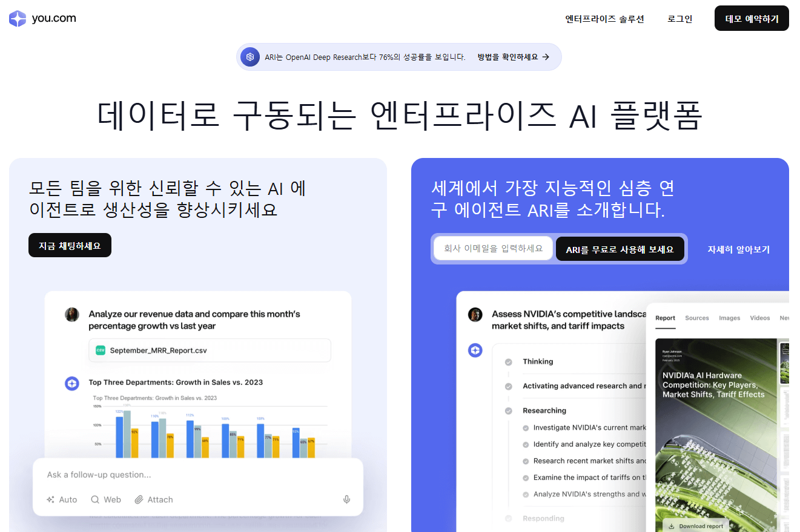Screen dimensions: 800x532
Task: Click the green CSV icon on September_MRR_Report
Action: 101,350
